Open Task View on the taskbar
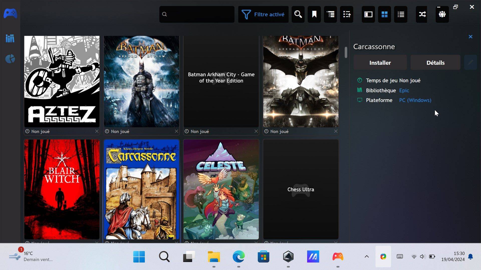The image size is (481, 270). tap(189, 257)
